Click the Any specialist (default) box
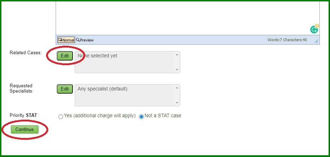This screenshot has height=157, width=330. (x=127, y=95)
